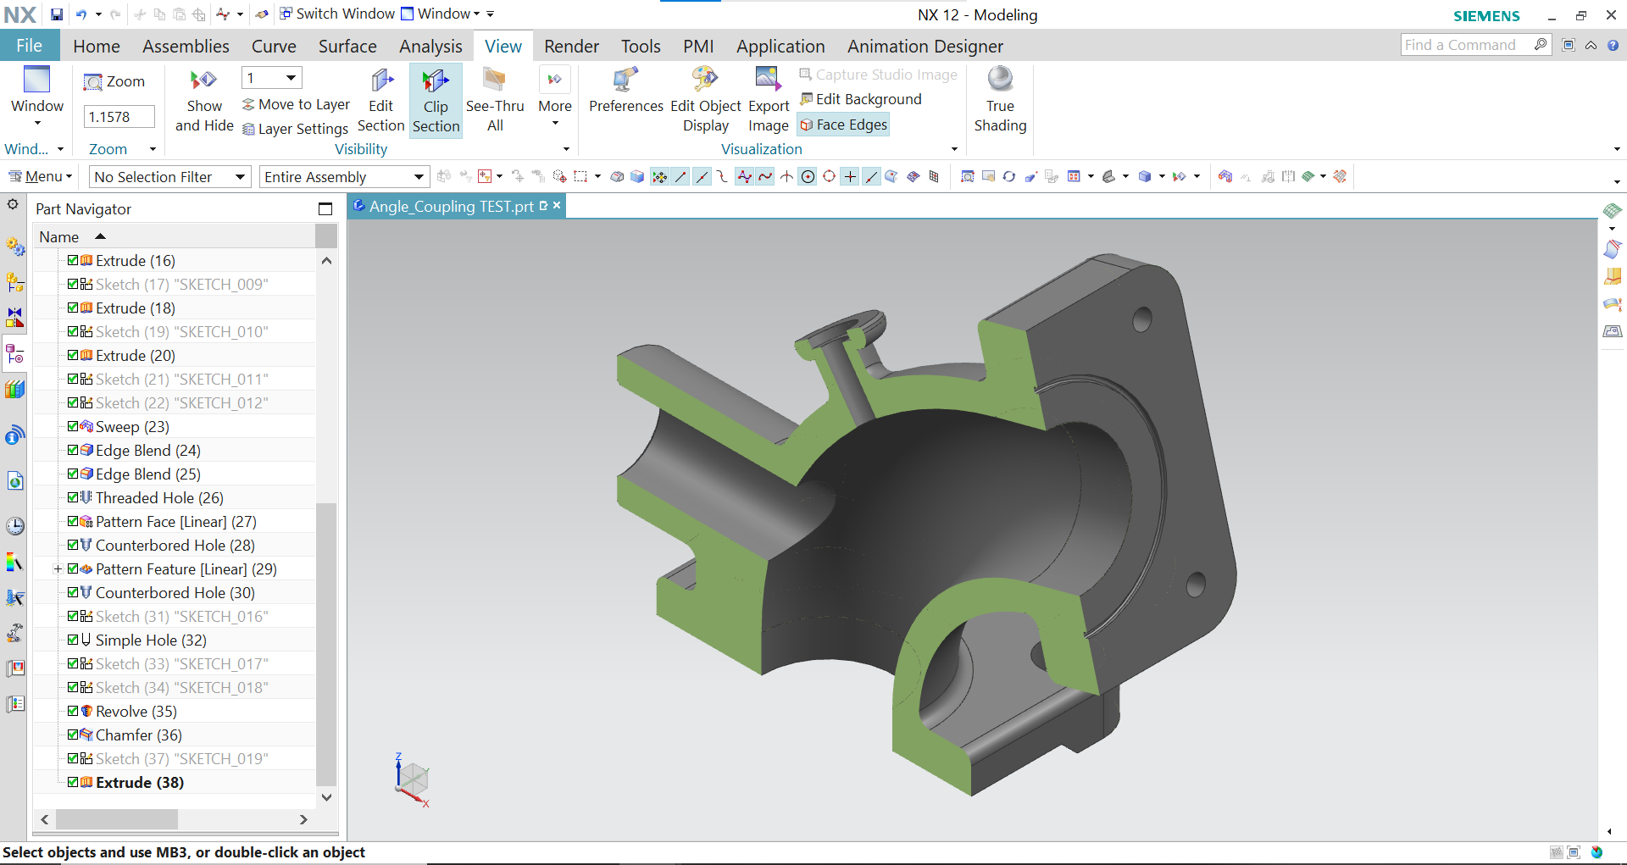The width and height of the screenshot is (1627, 865).
Task: Click the Undo arrow icon
Action: click(x=81, y=14)
